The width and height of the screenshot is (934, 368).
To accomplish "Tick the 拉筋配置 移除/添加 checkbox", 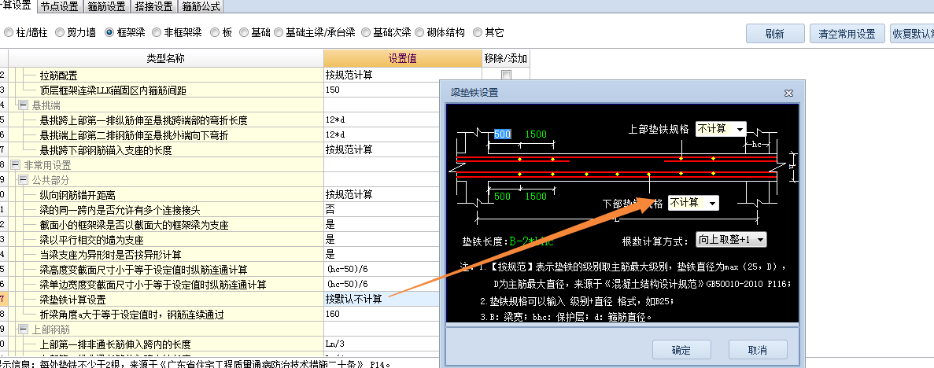I will coord(506,75).
